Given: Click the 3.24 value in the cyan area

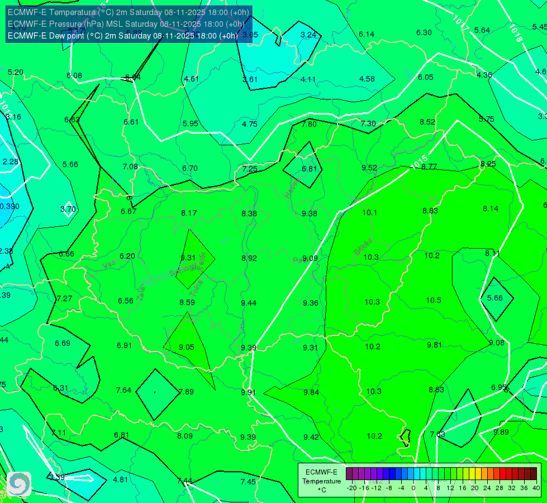Looking at the screenshot, I should (308, 35).
